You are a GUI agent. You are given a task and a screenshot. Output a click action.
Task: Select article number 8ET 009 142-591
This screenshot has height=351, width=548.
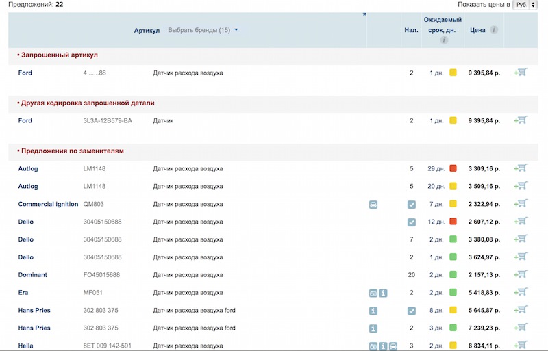(108, 346)
